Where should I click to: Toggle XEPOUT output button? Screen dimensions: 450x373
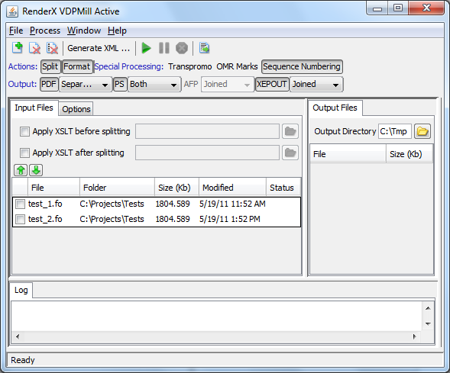pyautogui.click(x=272, y=84)
